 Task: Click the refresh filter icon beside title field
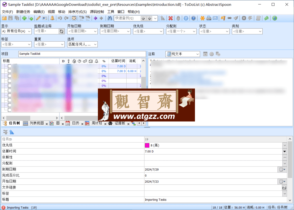point(61,31)
